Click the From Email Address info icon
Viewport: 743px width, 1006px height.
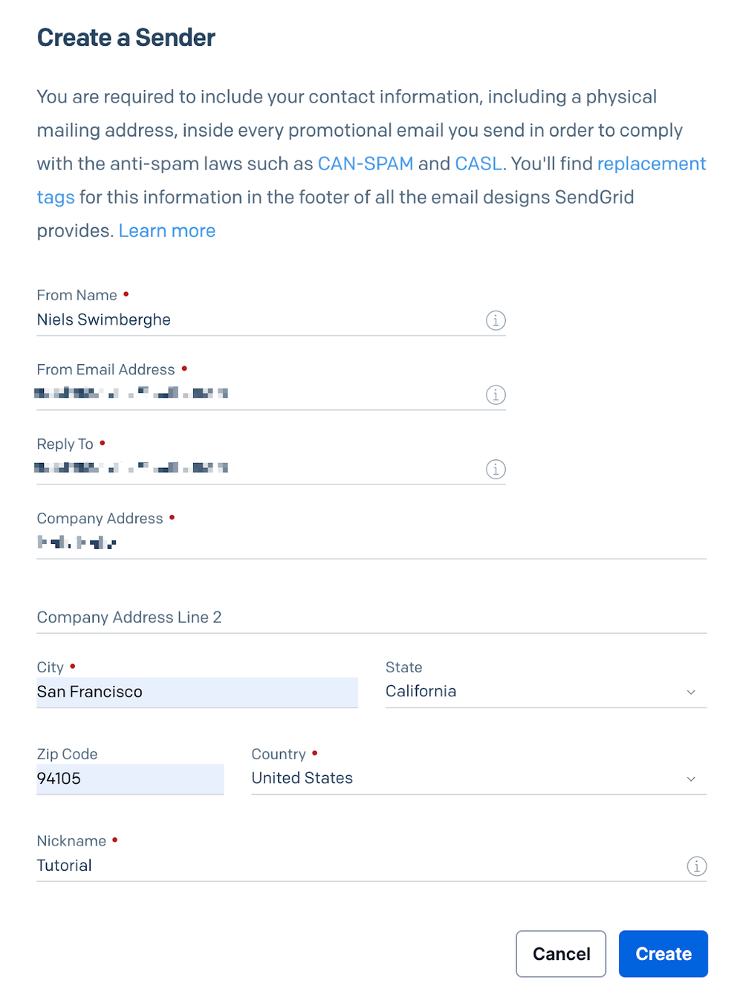tap(496, 395)
